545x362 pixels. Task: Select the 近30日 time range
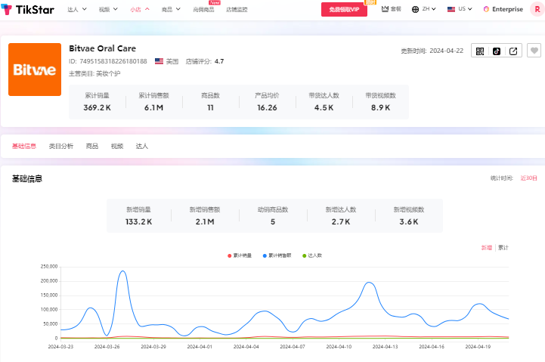tap(528, 178)
